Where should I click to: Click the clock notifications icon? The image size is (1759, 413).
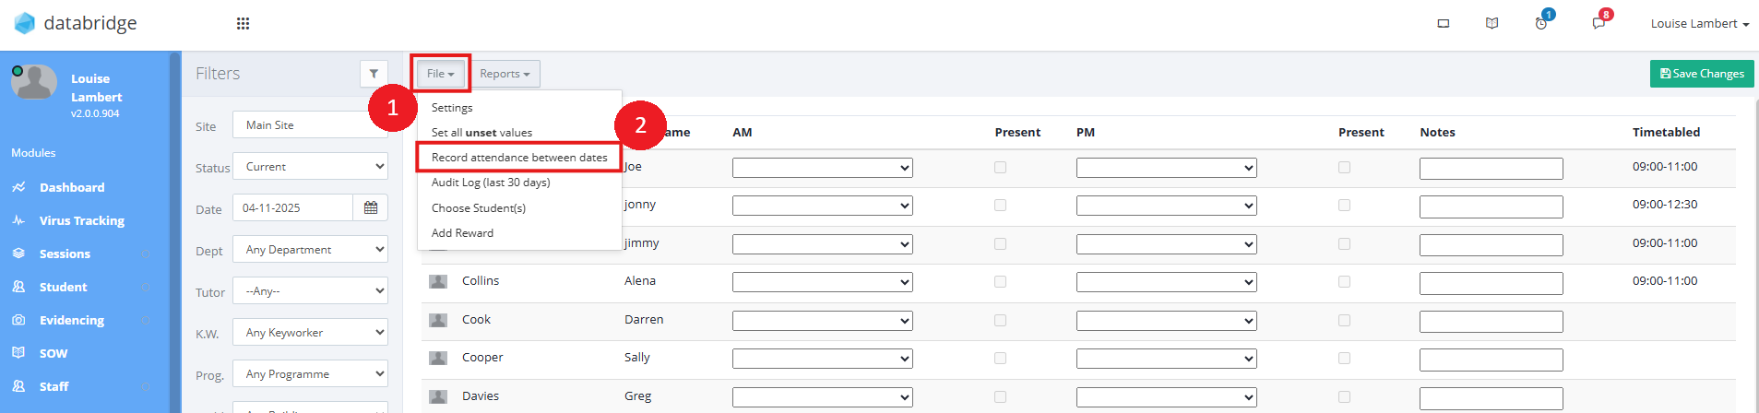click(1541, 24)
